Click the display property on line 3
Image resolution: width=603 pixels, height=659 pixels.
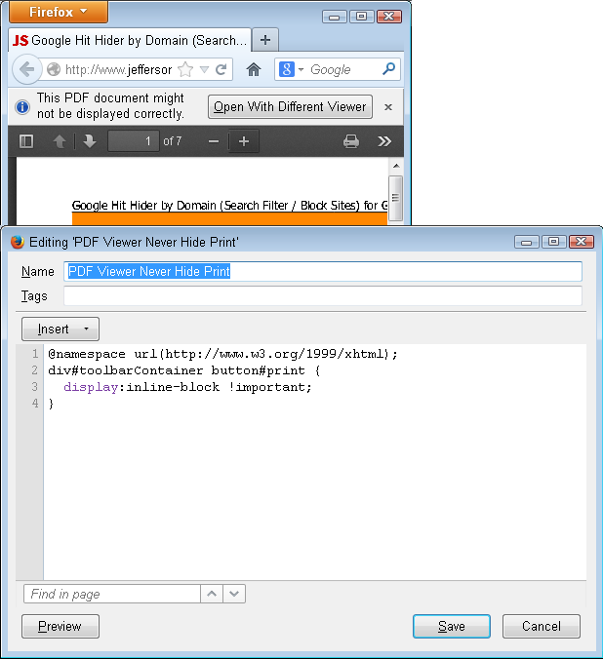(91, 387)
